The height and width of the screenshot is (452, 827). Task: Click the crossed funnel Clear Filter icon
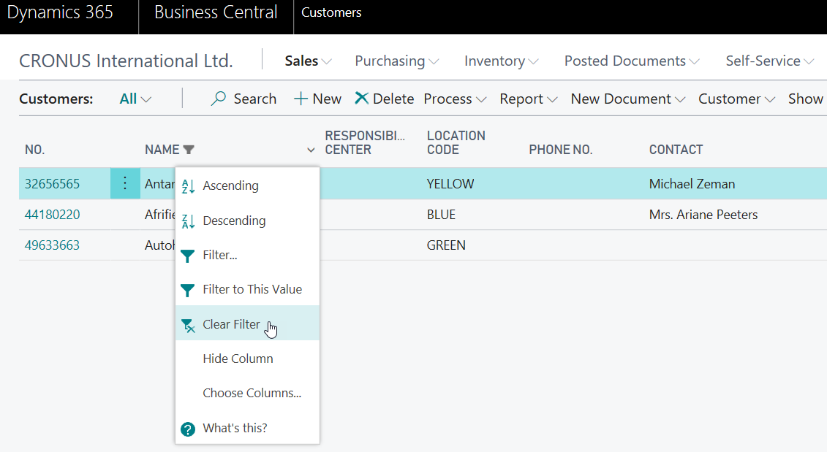coord(188,326)
